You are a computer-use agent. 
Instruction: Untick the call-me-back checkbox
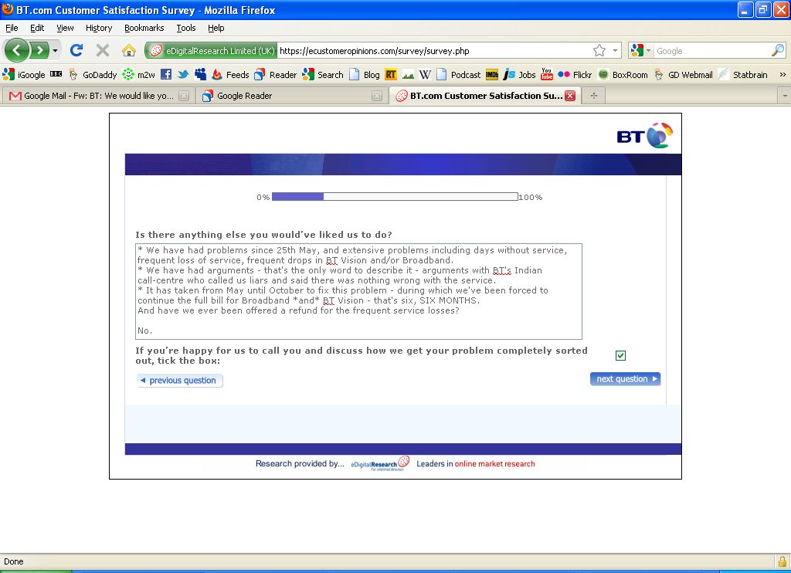click(620, 355)
